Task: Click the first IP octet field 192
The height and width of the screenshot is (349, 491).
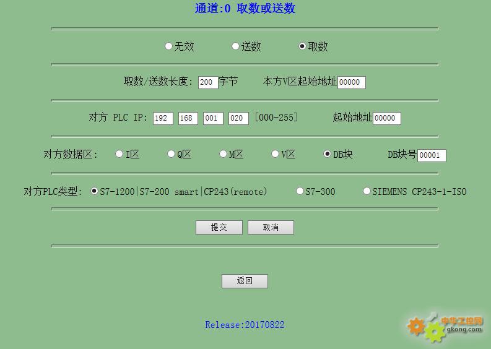Action: [x=163, y=118]
